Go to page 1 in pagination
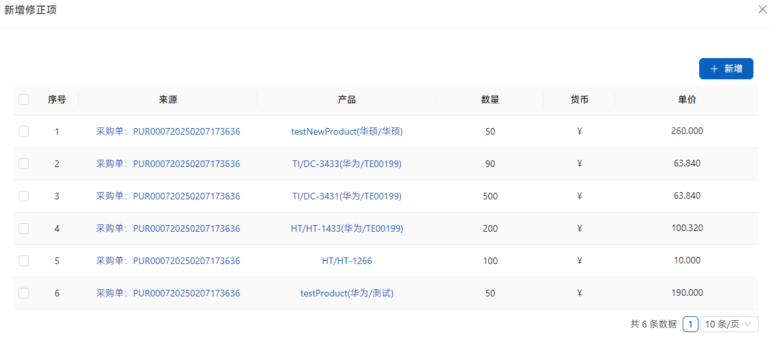 coord(690,324)
